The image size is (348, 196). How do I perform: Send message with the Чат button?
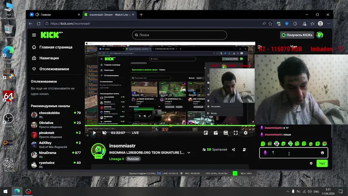tap(322, 163)
